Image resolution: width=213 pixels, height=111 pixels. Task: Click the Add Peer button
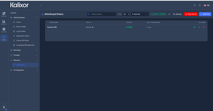pyautogui.click(x=205, y=14)
